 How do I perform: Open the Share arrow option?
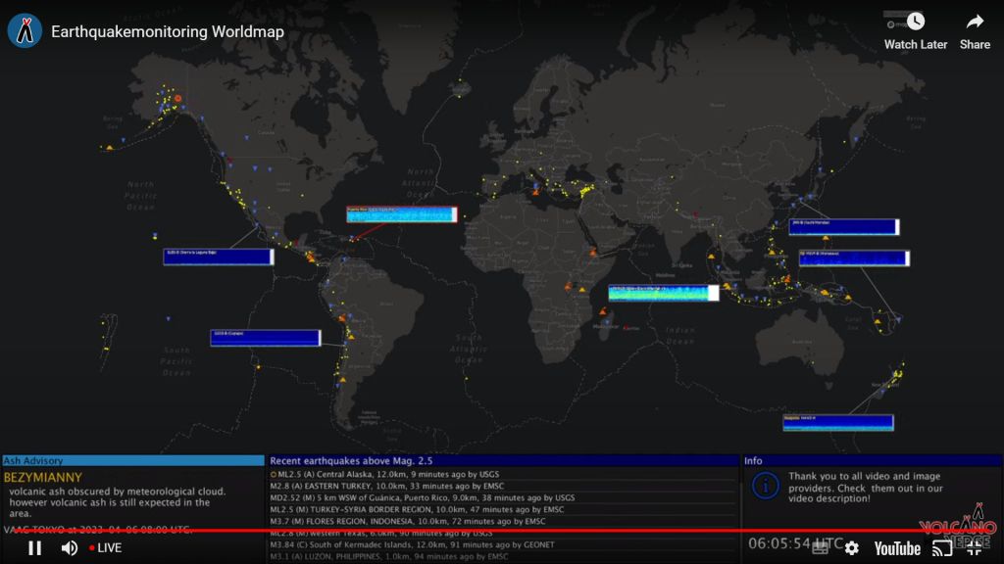[x=975, y=30]
